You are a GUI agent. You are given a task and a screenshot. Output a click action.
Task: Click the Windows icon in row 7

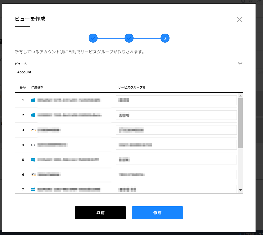(33, 189)
